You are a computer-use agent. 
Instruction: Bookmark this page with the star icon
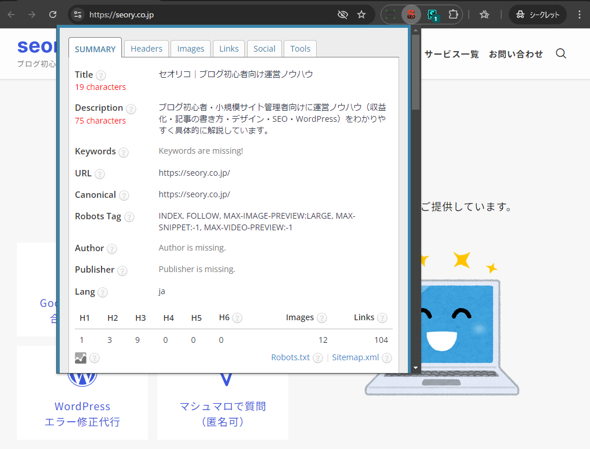pos(361,15)
